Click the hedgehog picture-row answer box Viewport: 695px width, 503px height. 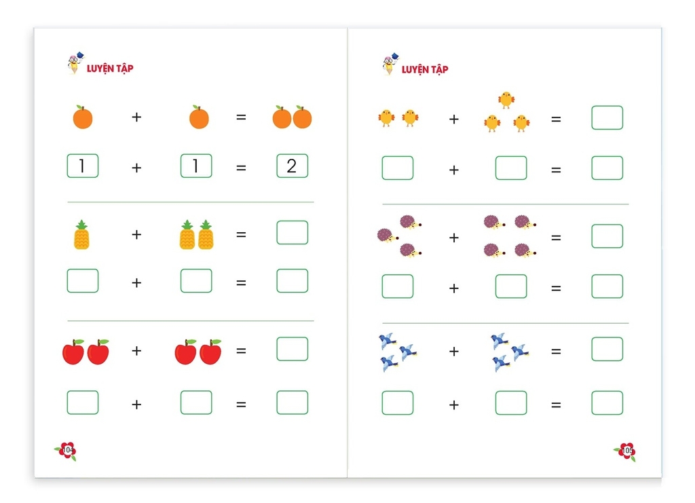coord(607,236)
